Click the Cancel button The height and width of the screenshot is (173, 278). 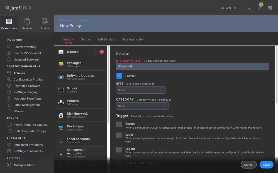248,164
